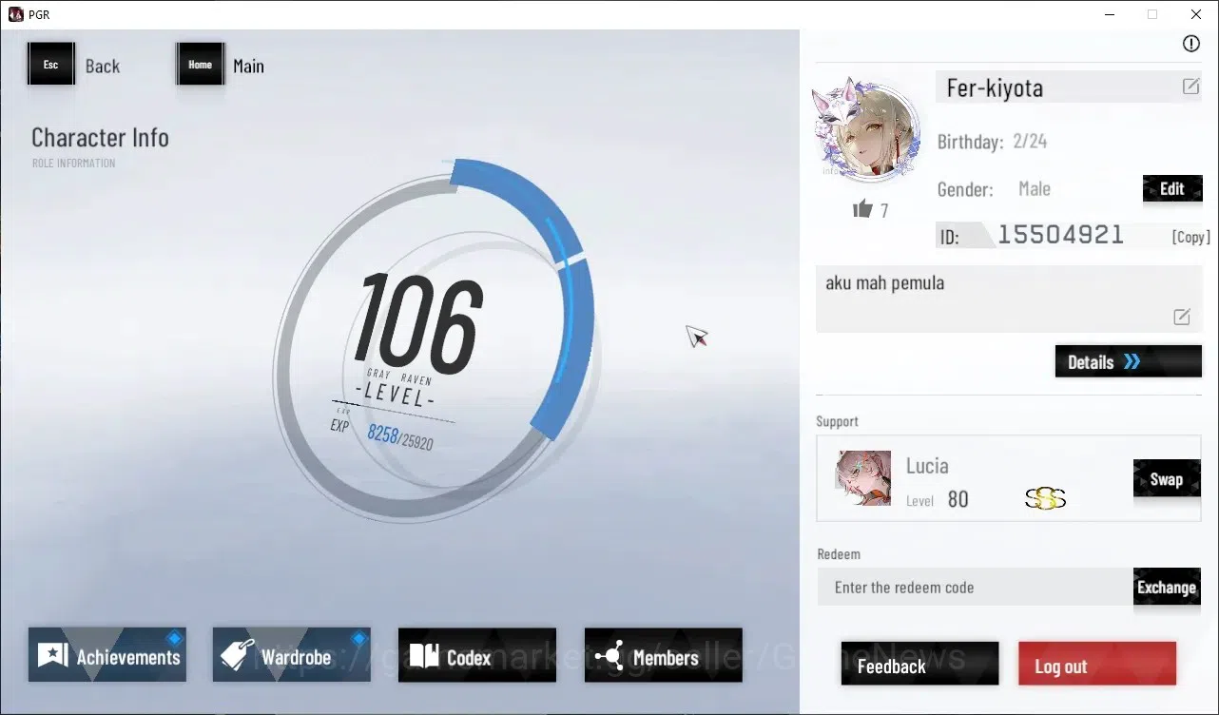Close the PGR window

coord(1196,14)
